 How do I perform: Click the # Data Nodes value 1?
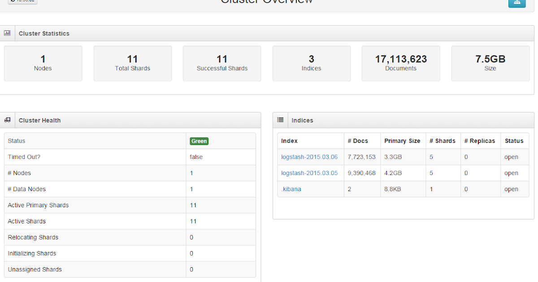click(191, 189)
